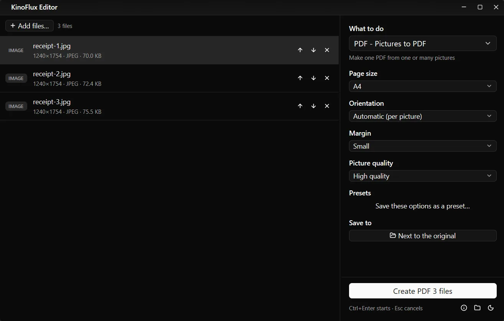Click the 70.0 KB details of receipt-1.jpg

[67, 56]
